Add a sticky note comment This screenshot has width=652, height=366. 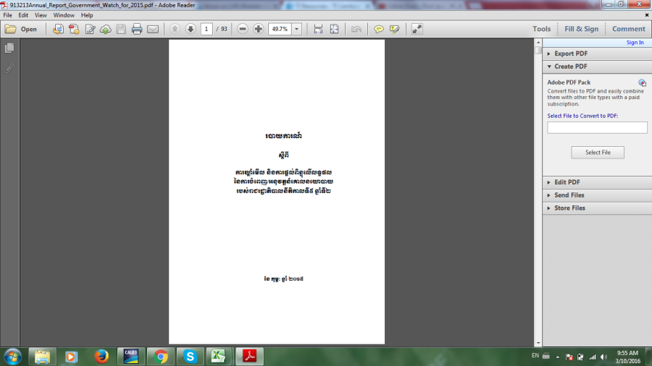[378, 29]
